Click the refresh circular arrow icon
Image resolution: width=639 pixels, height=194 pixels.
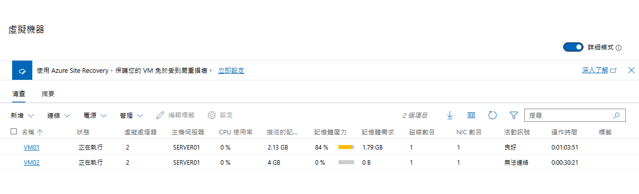493,115
